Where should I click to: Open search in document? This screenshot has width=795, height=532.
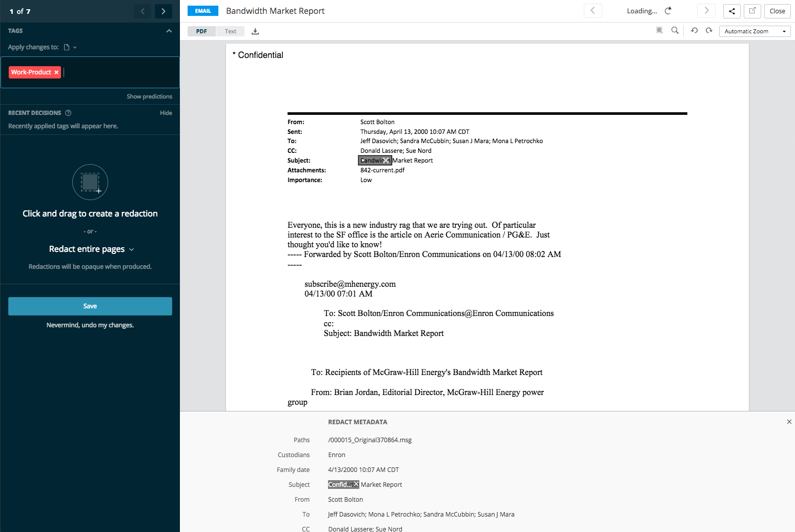click(675, 30)
